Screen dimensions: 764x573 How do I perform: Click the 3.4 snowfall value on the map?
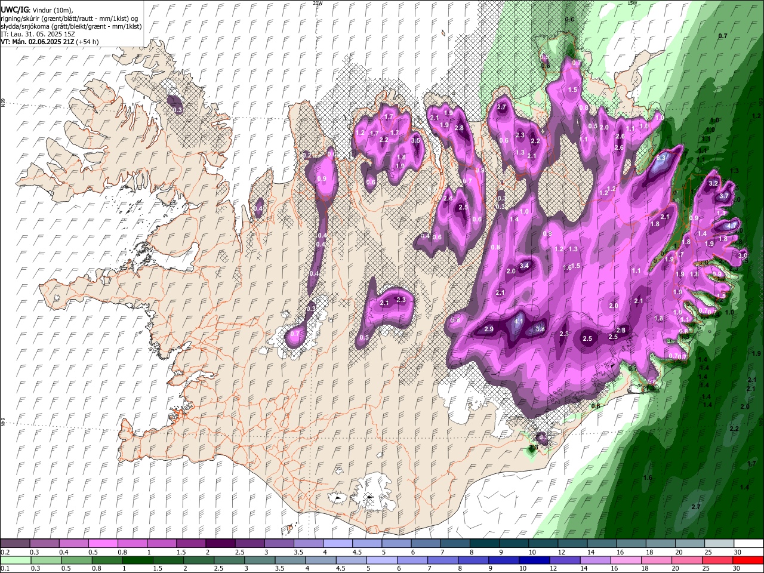[525, 266]
